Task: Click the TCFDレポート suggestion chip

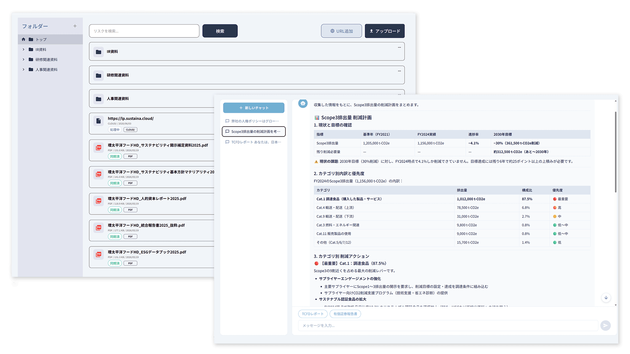Action: (313, 314)
